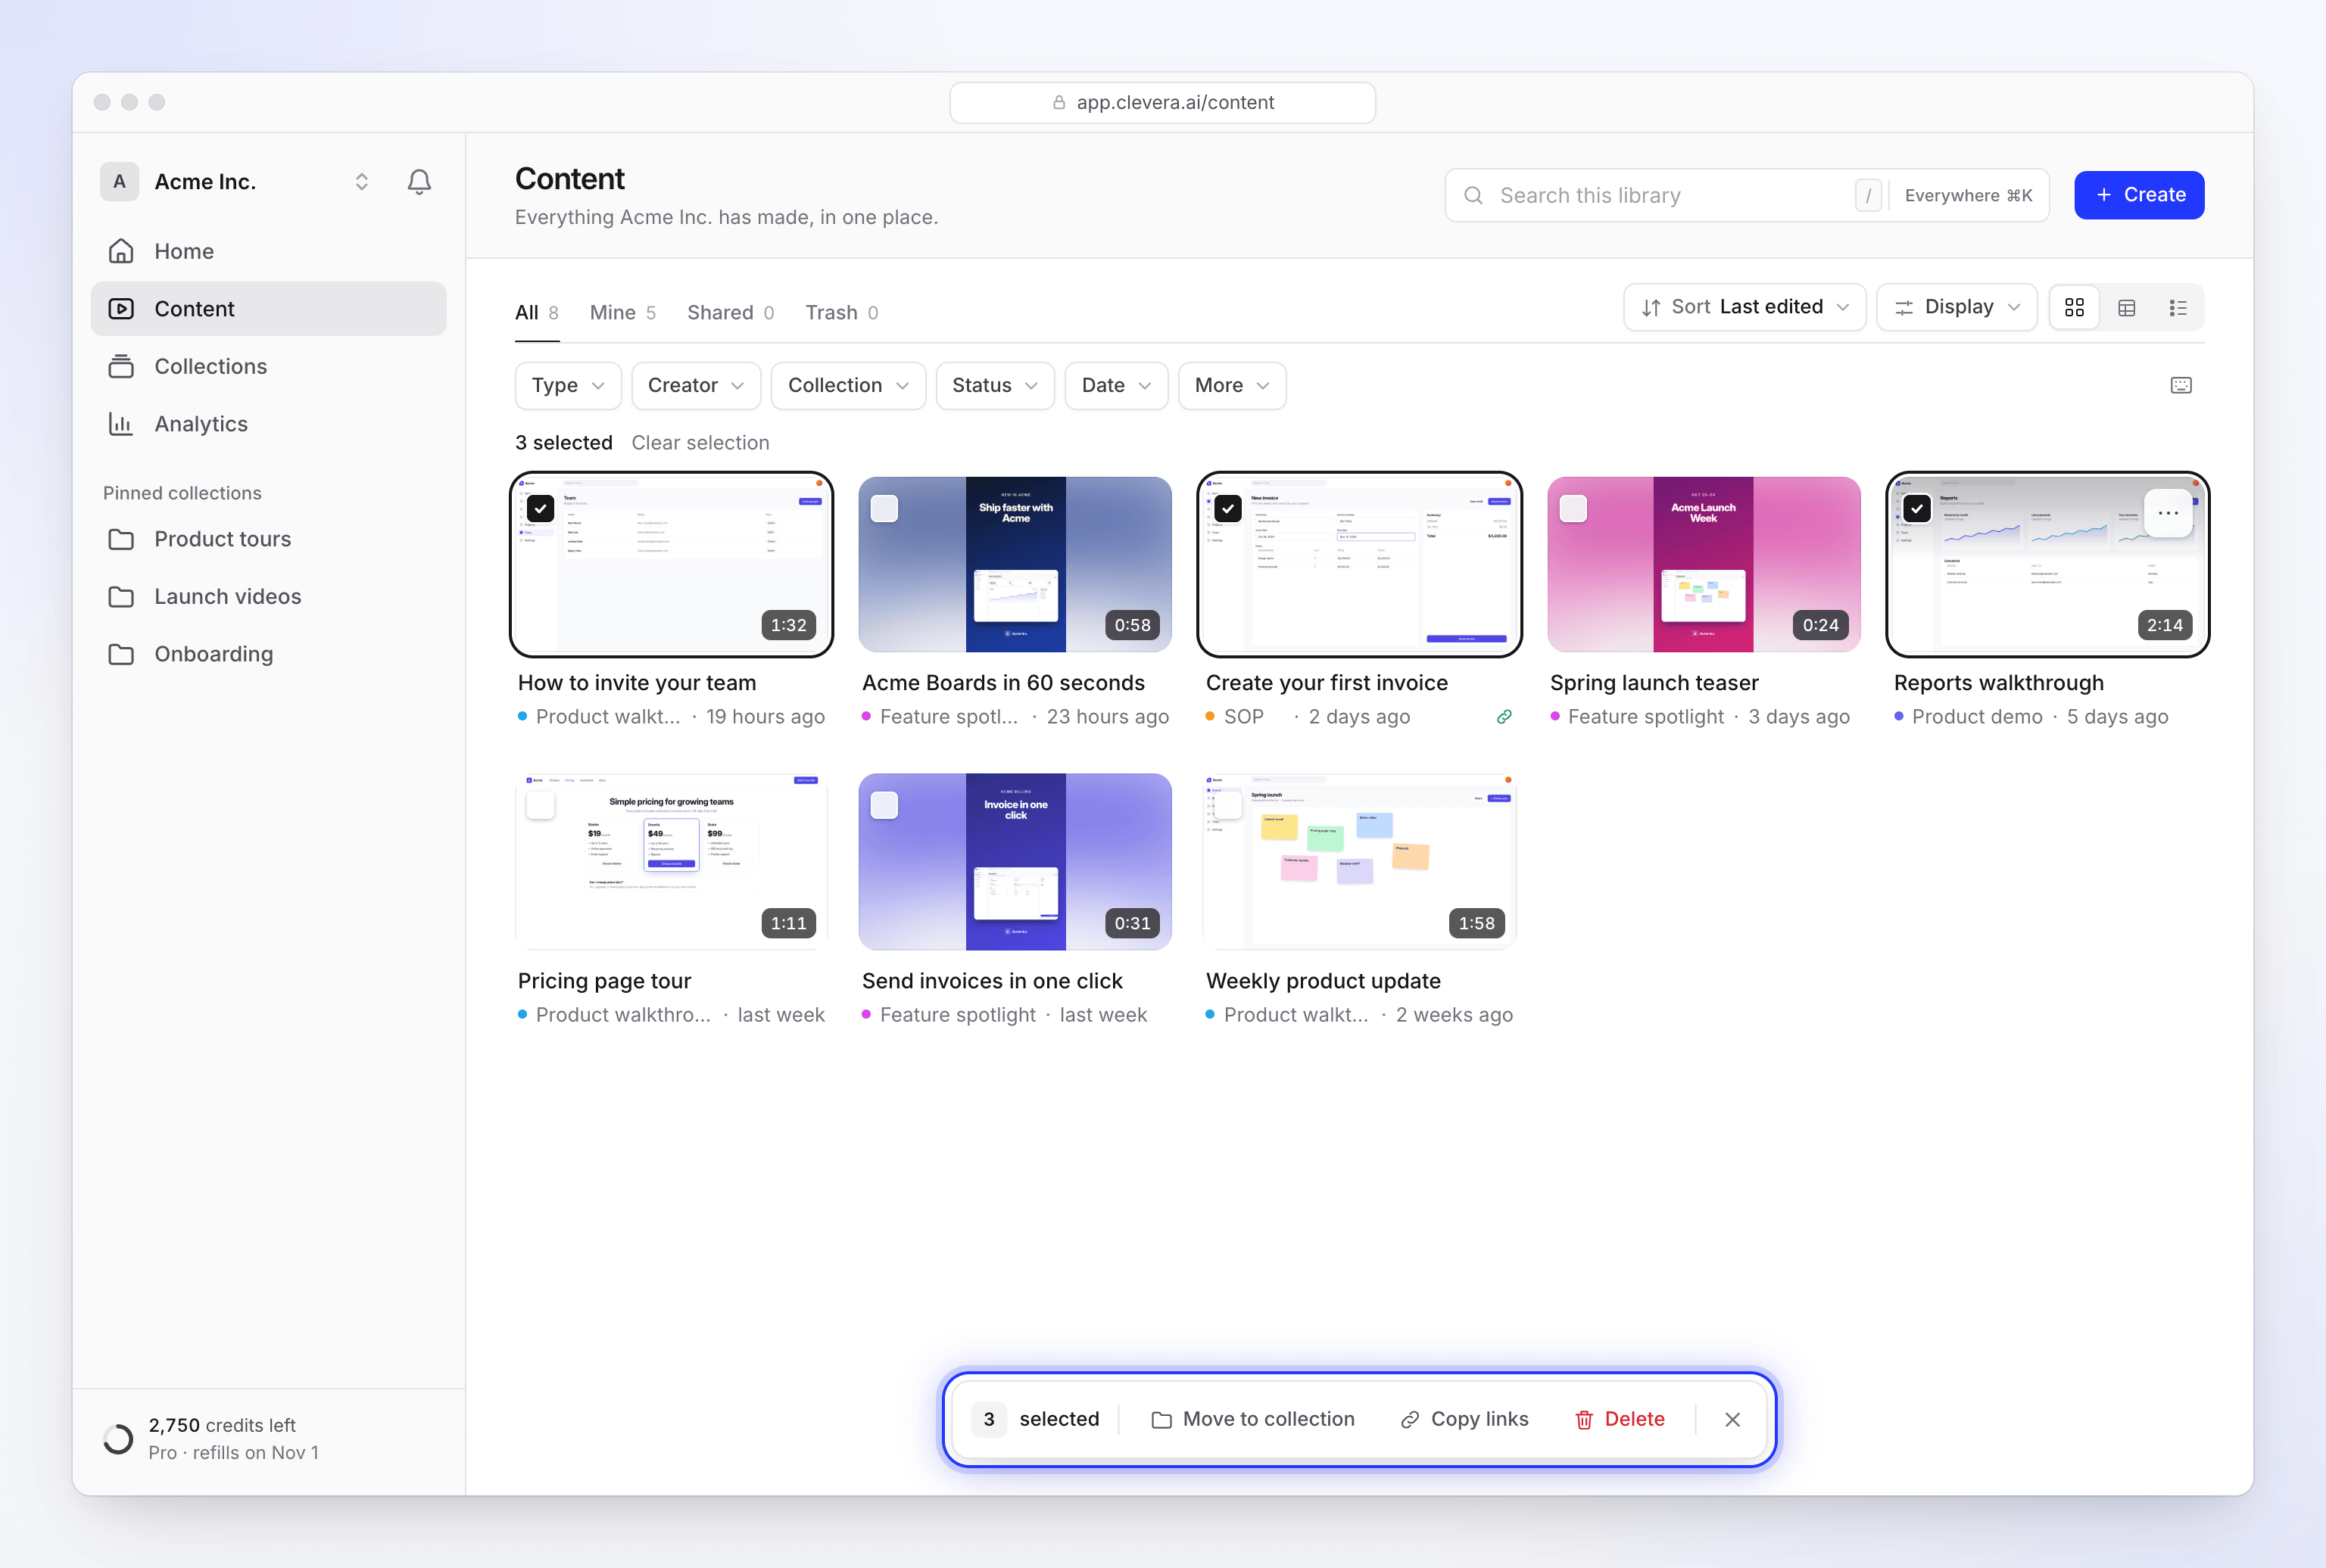The image size is (2326, 1568).
Task: Uncheck Create your first invoice
Action: (1229, 509)
